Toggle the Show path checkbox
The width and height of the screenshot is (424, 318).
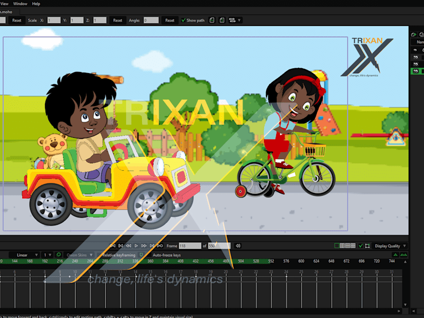[183, 20]
